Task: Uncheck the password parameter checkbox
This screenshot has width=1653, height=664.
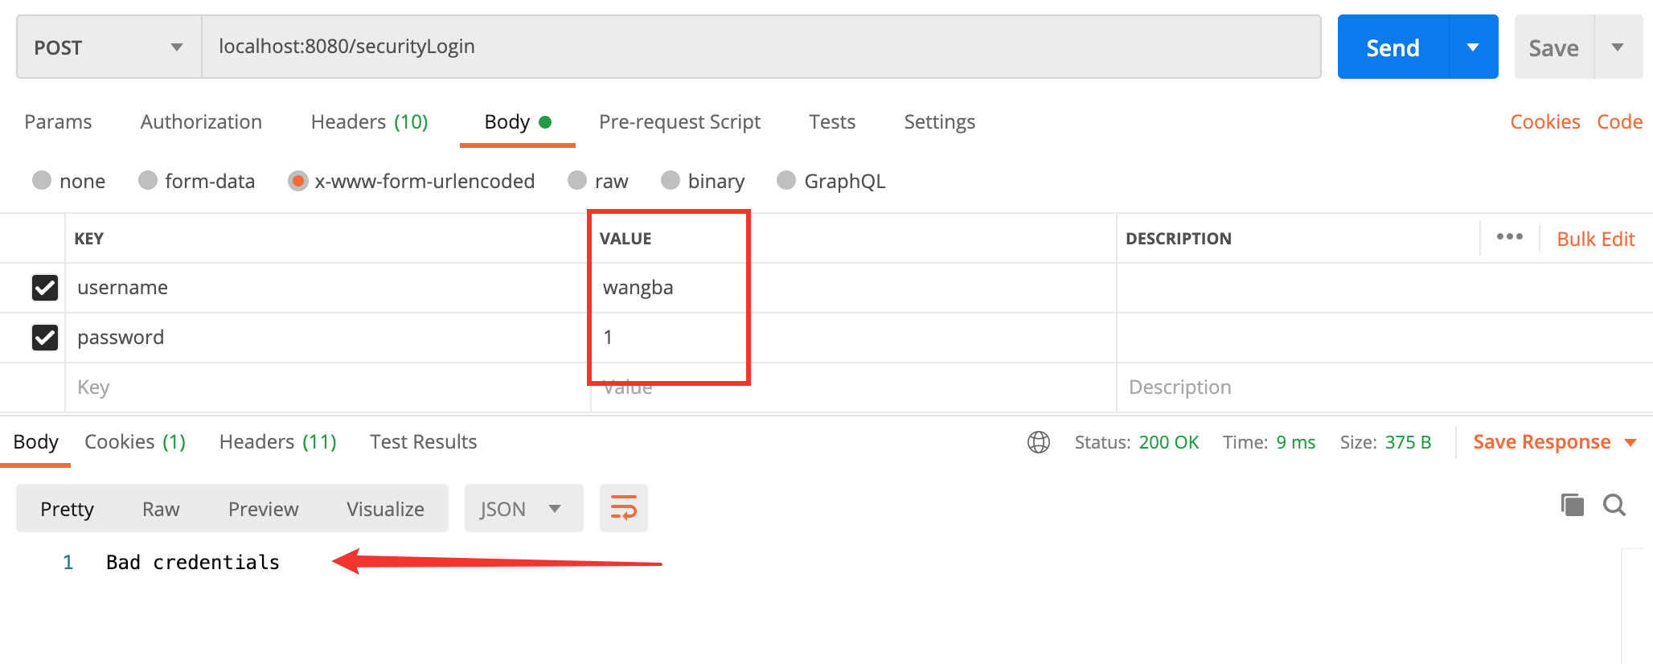Action: (x=45, y=338)
